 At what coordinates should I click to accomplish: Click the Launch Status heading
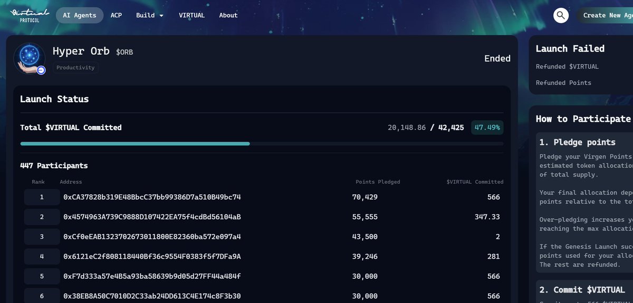54,99
